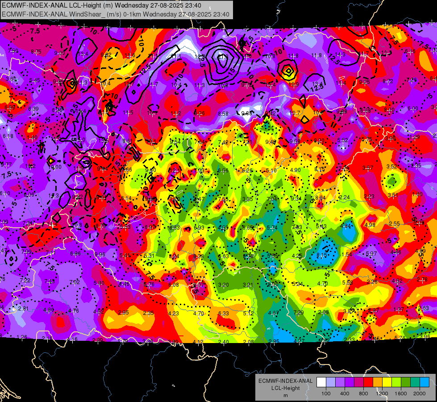The width and height of the screenshot is (437, 402).
Task: Click the 800 tick label in legend
Action: (363, 394)
